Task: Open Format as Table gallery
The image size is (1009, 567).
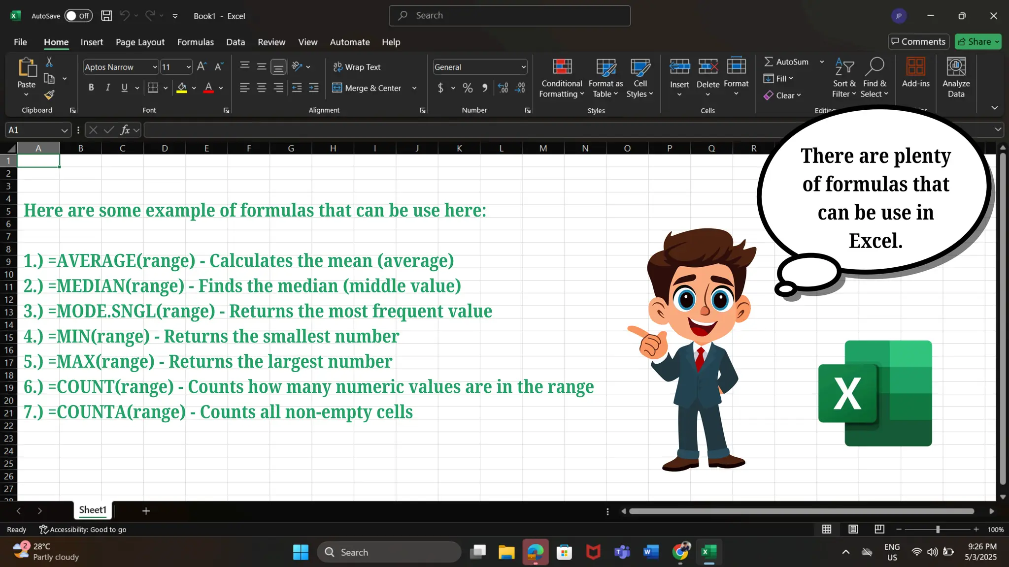Action: [605, 78]
